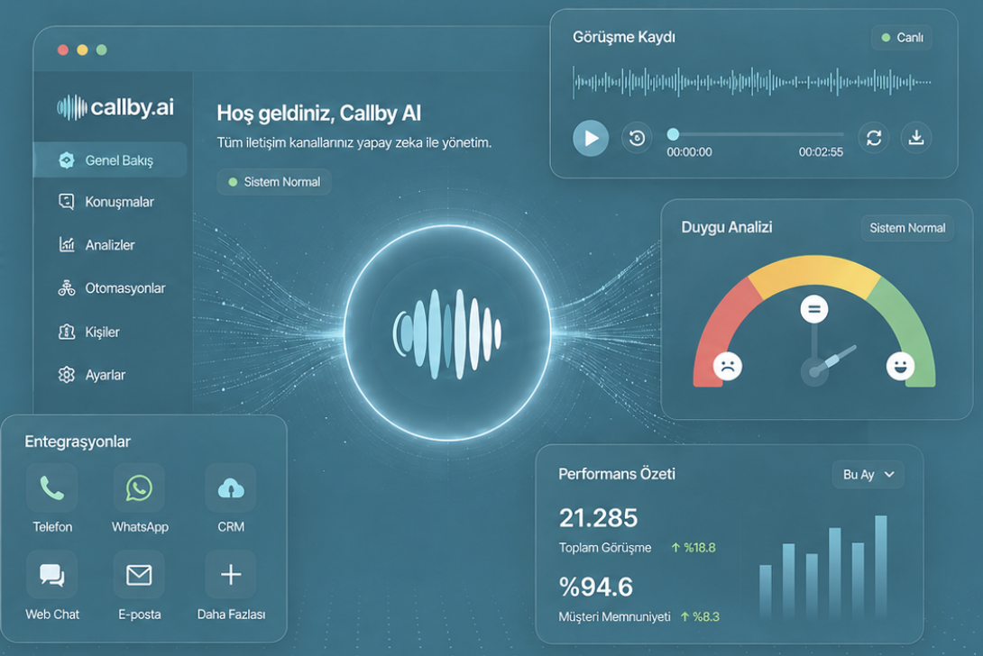Image resolution: width=983 pixels, height=656 pixels.
Task: Click the playback progress slider handle
Action: click(x=673, y=134)
